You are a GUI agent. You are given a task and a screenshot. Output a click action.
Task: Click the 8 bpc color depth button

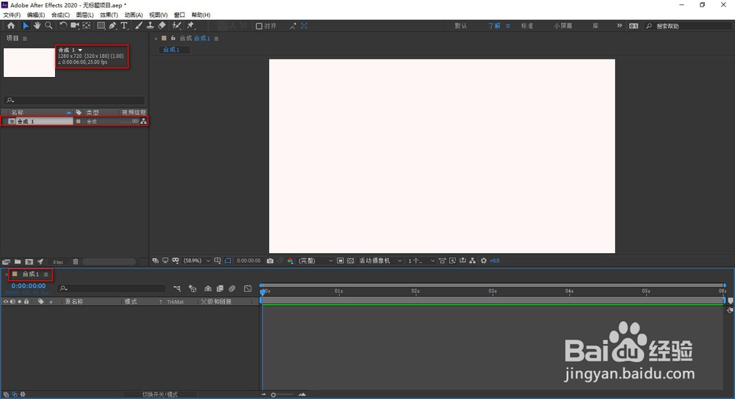point(58,262)
